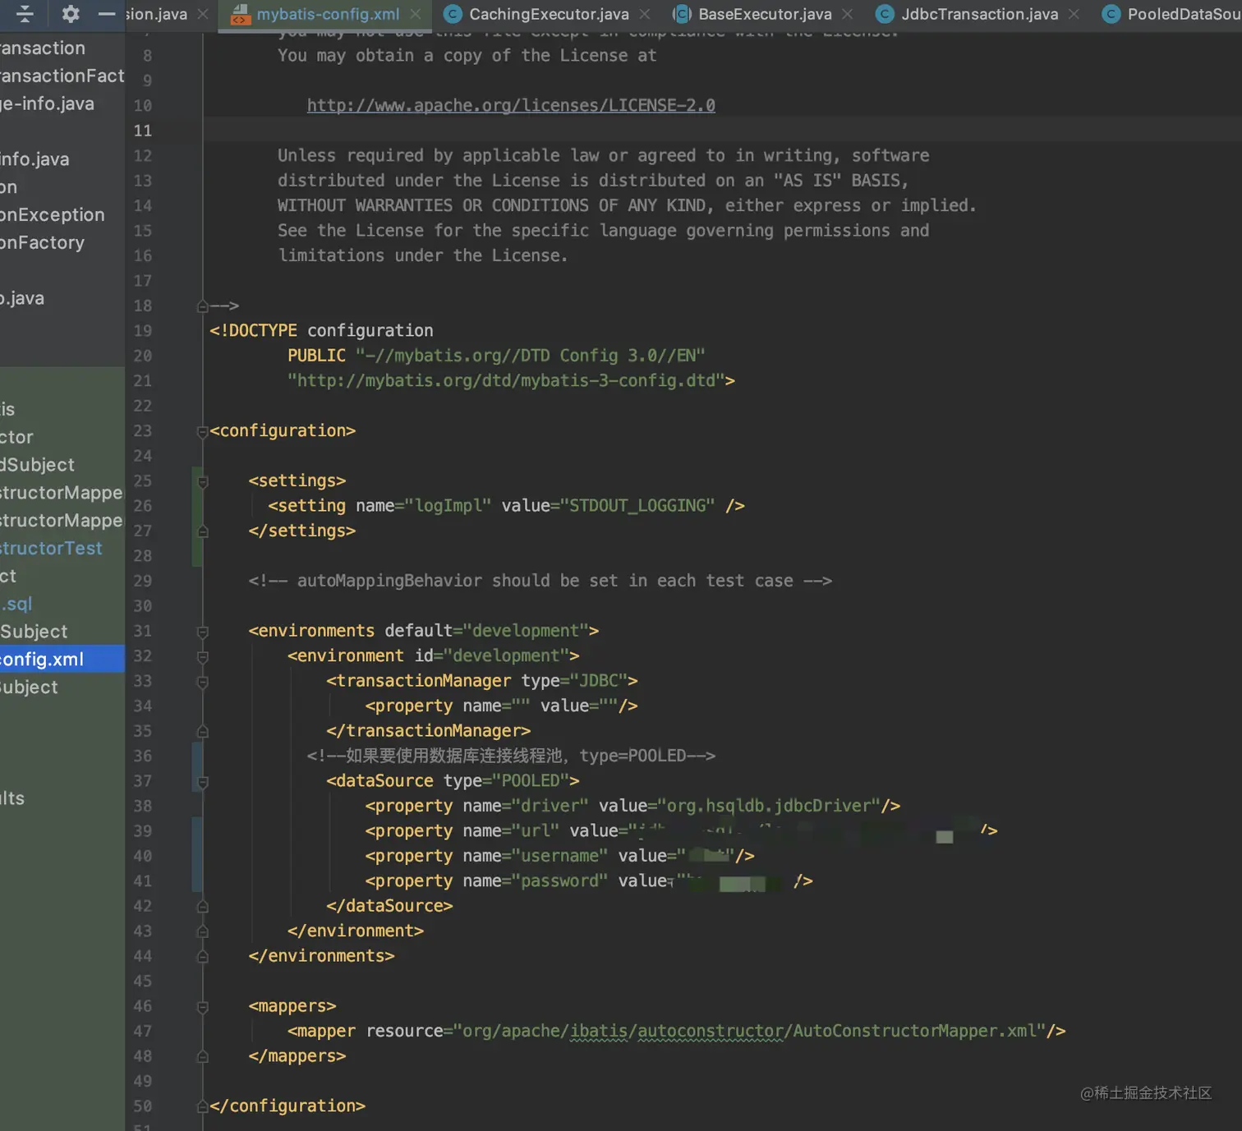Image resolution: width=1242 pixels, height=1131 pixels.
Task: Collapse the <configuration> block fold marker
Action: coord(202,431)
